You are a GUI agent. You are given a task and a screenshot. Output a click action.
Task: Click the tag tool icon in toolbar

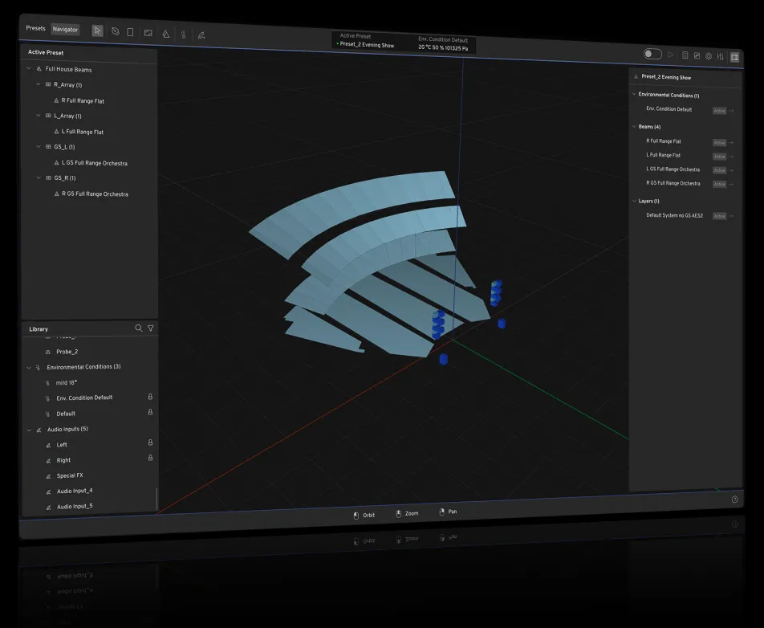point(115,32)
